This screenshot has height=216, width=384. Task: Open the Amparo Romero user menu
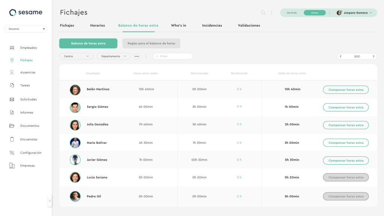pos(354,13)
